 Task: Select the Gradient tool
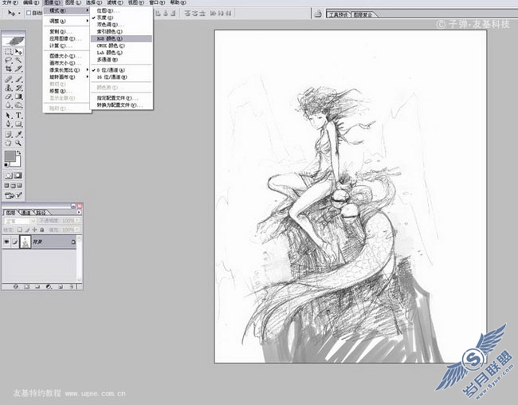click(x=19, y=96)
